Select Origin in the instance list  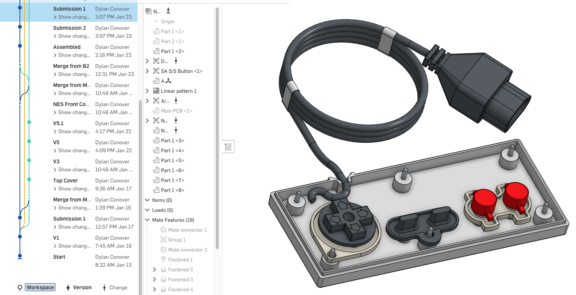click(x=168, y=21)
